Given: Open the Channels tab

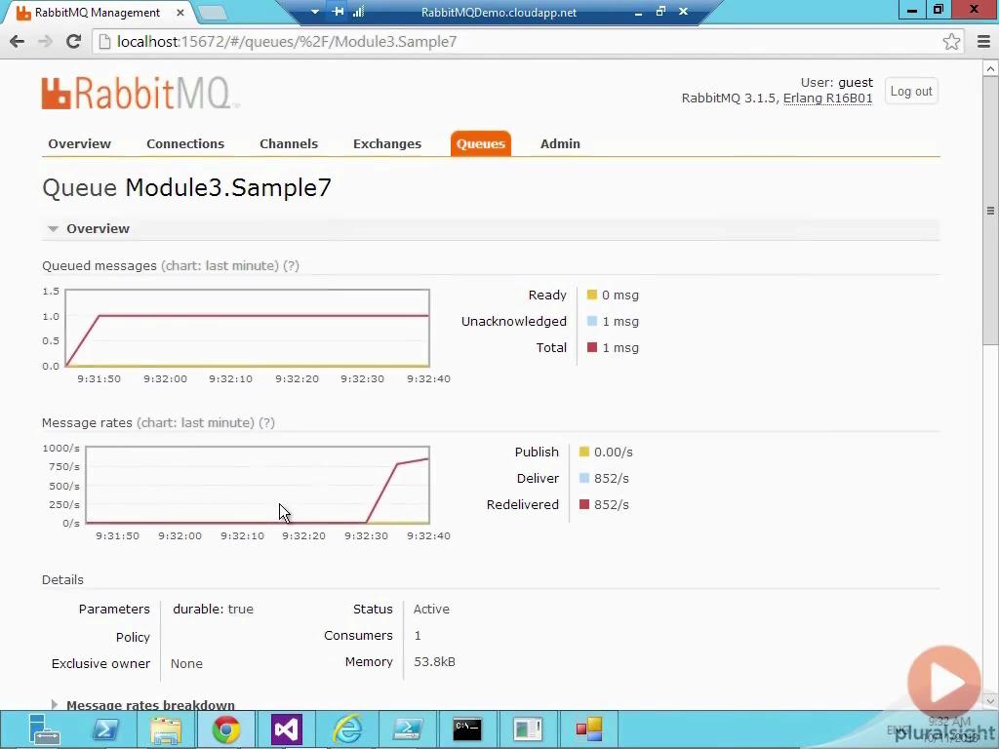Looking at the screenshot, I should point(289,144).
